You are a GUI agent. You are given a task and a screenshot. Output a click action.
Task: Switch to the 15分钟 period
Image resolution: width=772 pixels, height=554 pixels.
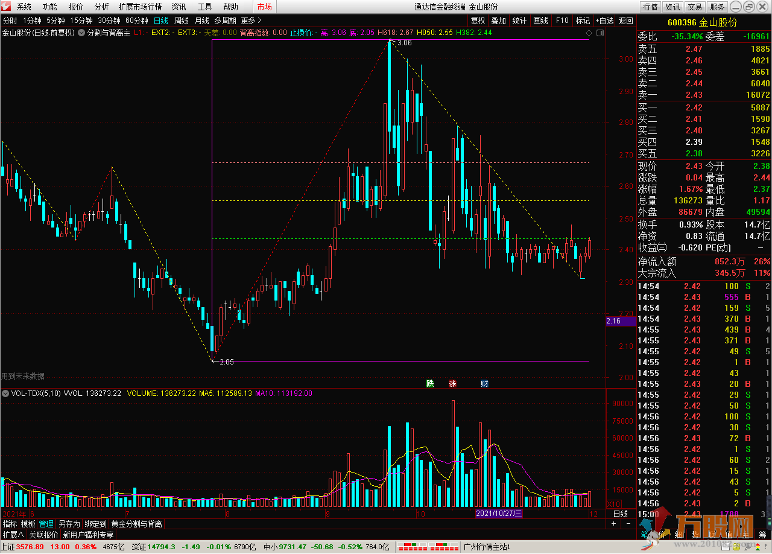tap(81, 21)
